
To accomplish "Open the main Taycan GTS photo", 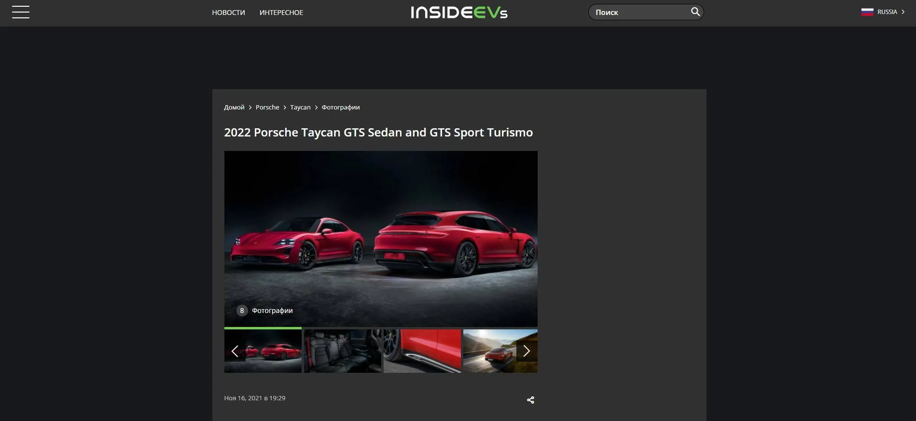I will (381, 239).
